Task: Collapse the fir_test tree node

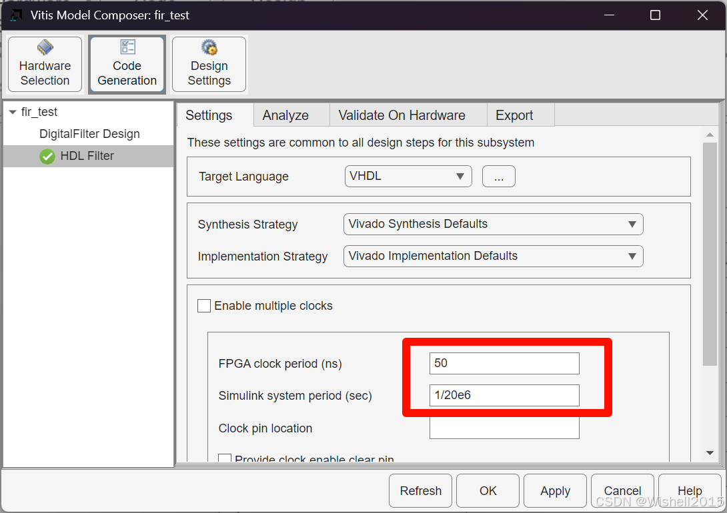Action: pos(13,112)
